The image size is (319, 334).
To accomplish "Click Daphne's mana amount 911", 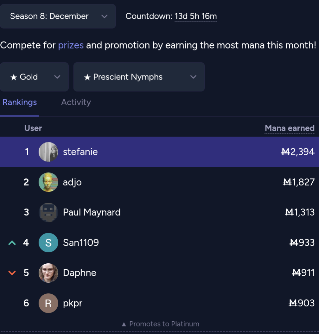I will (303, 273).
